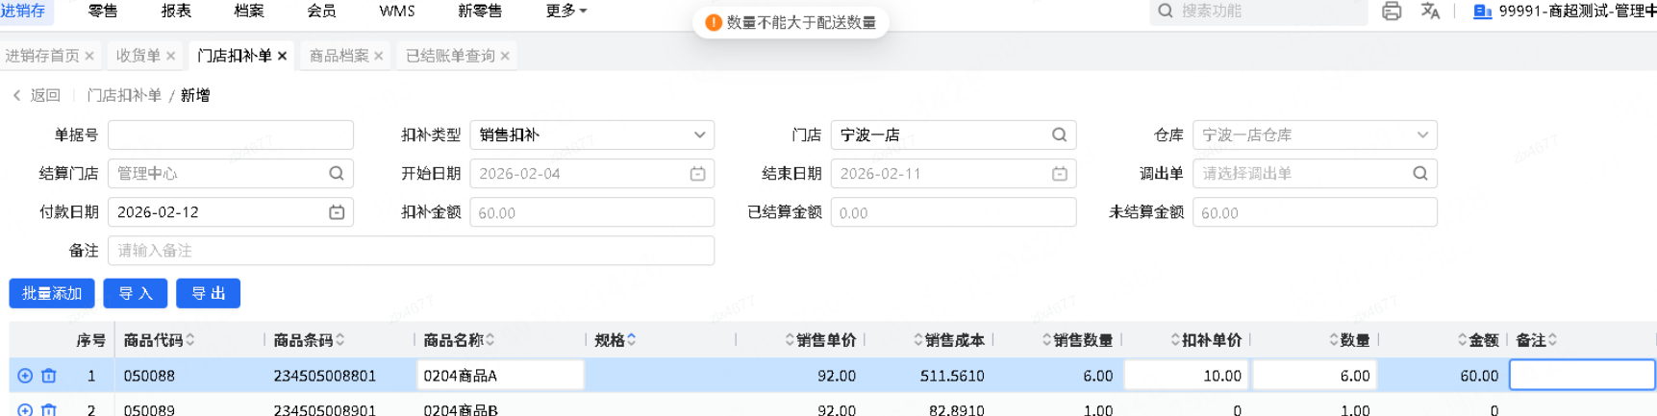This screenshot has width=1657, height=416.
Task: Click the search icon in 调出单 field
Action: click(1419, 174)
